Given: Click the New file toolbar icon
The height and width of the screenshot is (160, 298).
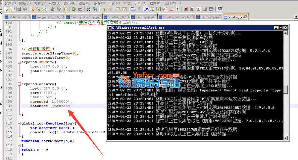Looking at the screenshot, I should pyautogui.click(x=6, y=9).
